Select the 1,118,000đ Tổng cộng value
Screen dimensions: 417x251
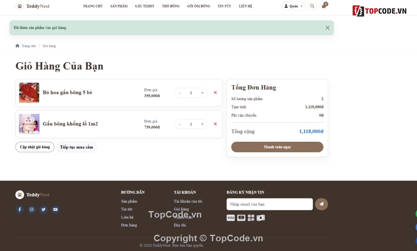click(x=311, y=131)
